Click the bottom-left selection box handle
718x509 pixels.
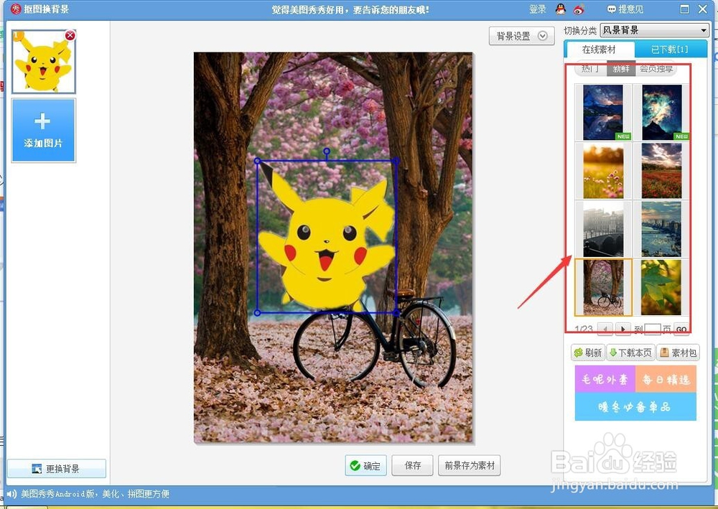pyautogui.click(x=257, y=312)
